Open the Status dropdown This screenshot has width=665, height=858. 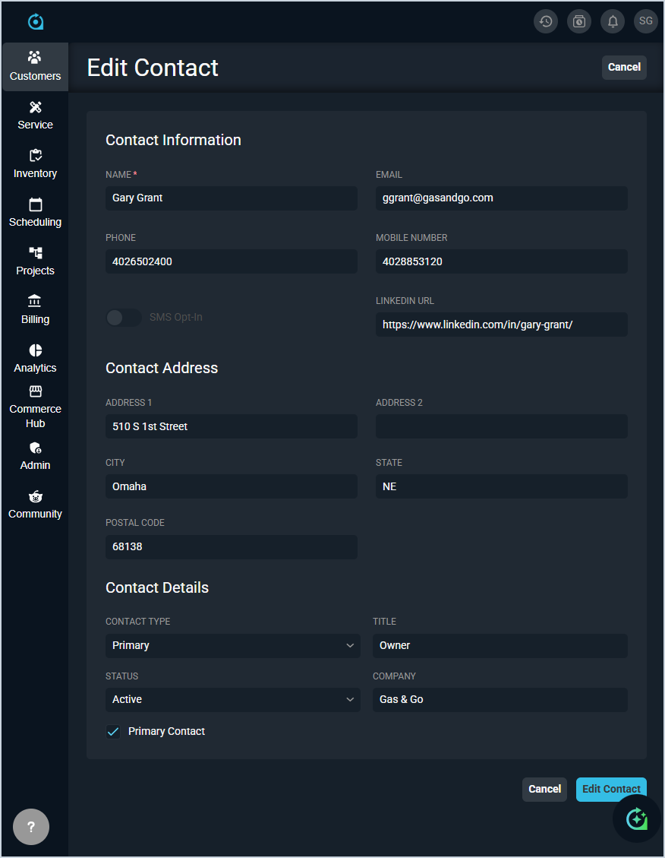(232, 700)
